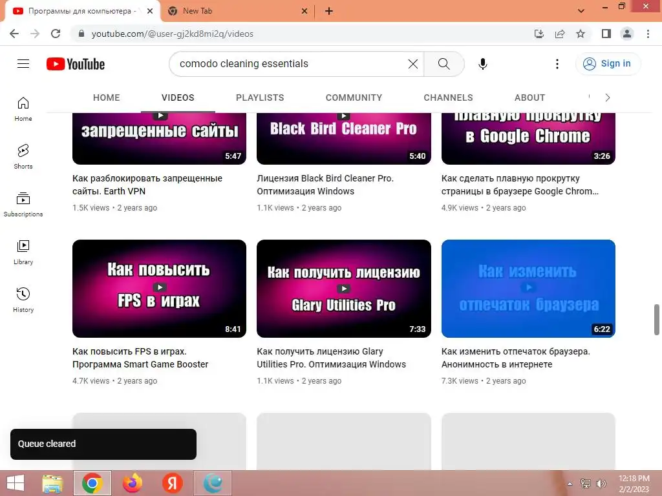Open a new tab with plus
Image resolution: width=662 pixels, height=496 pixels.
329,12
